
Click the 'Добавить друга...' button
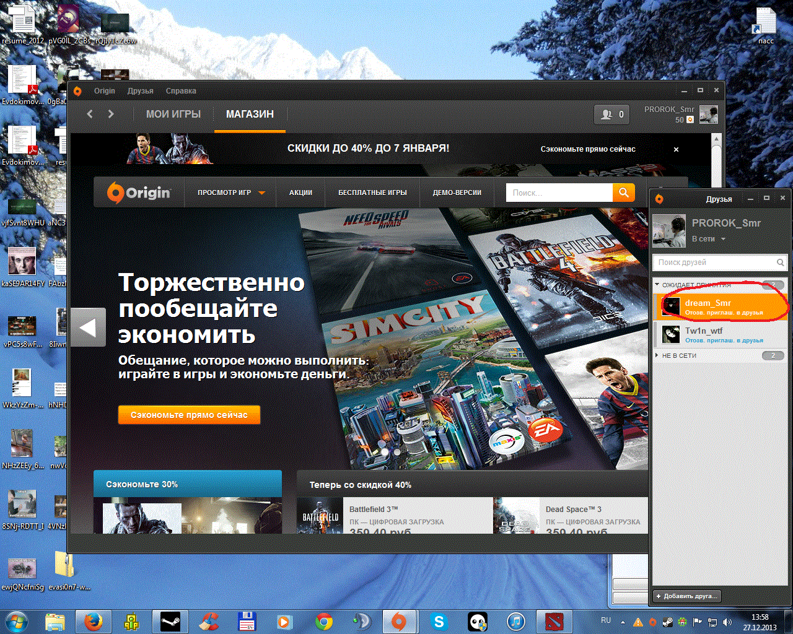687,596
